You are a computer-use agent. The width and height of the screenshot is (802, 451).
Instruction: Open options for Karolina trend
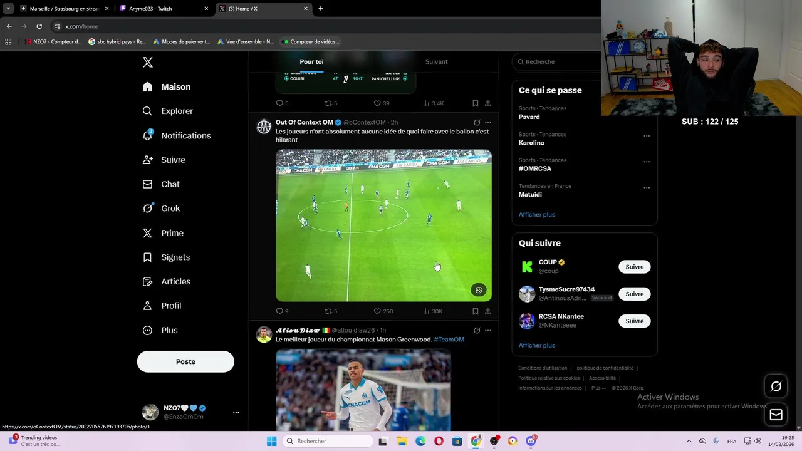click(x=647, y=136)
